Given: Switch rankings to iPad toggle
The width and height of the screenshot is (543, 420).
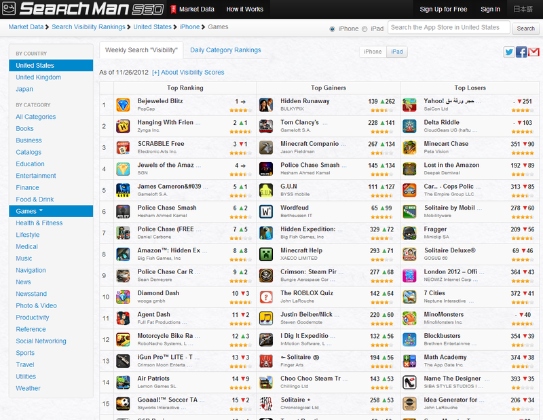Looking at the screenshot, I should [397, 52].
